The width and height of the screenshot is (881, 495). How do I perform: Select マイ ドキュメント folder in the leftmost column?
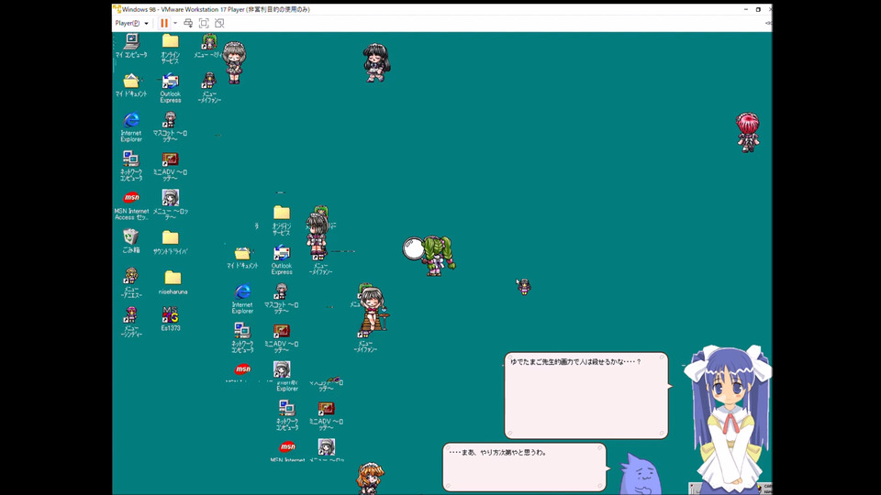pos(131,85)
